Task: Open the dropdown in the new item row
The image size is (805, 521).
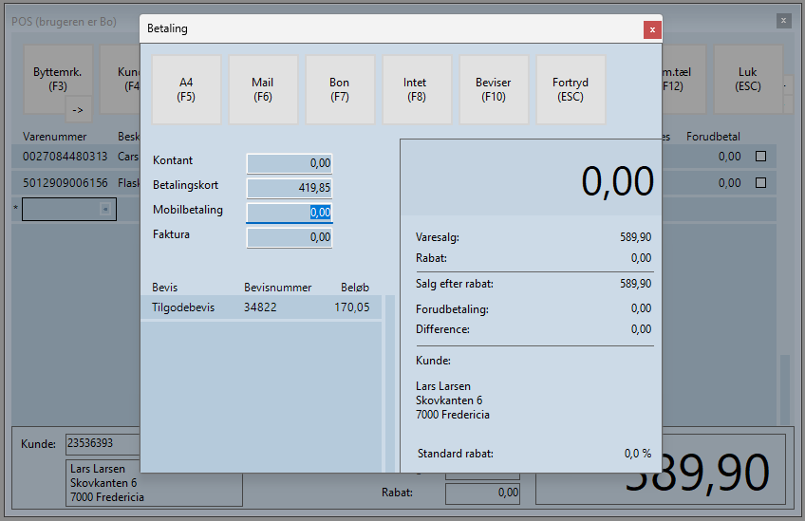Action: 104,210
